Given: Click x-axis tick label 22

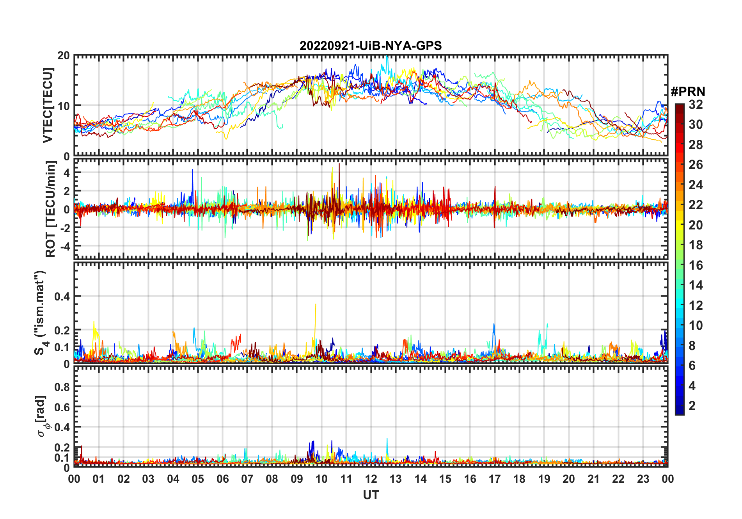Looking at the screenshot, I should 618,479.
